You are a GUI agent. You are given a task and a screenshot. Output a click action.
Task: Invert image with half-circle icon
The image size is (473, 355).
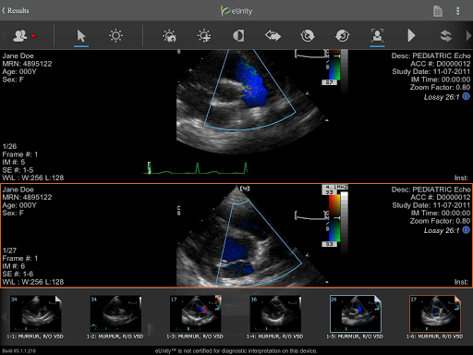[238, 36]
